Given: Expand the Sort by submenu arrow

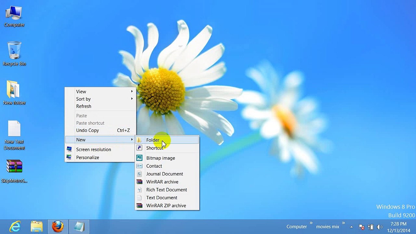Looking at the screenshot, I should click(x=132, y=98).
